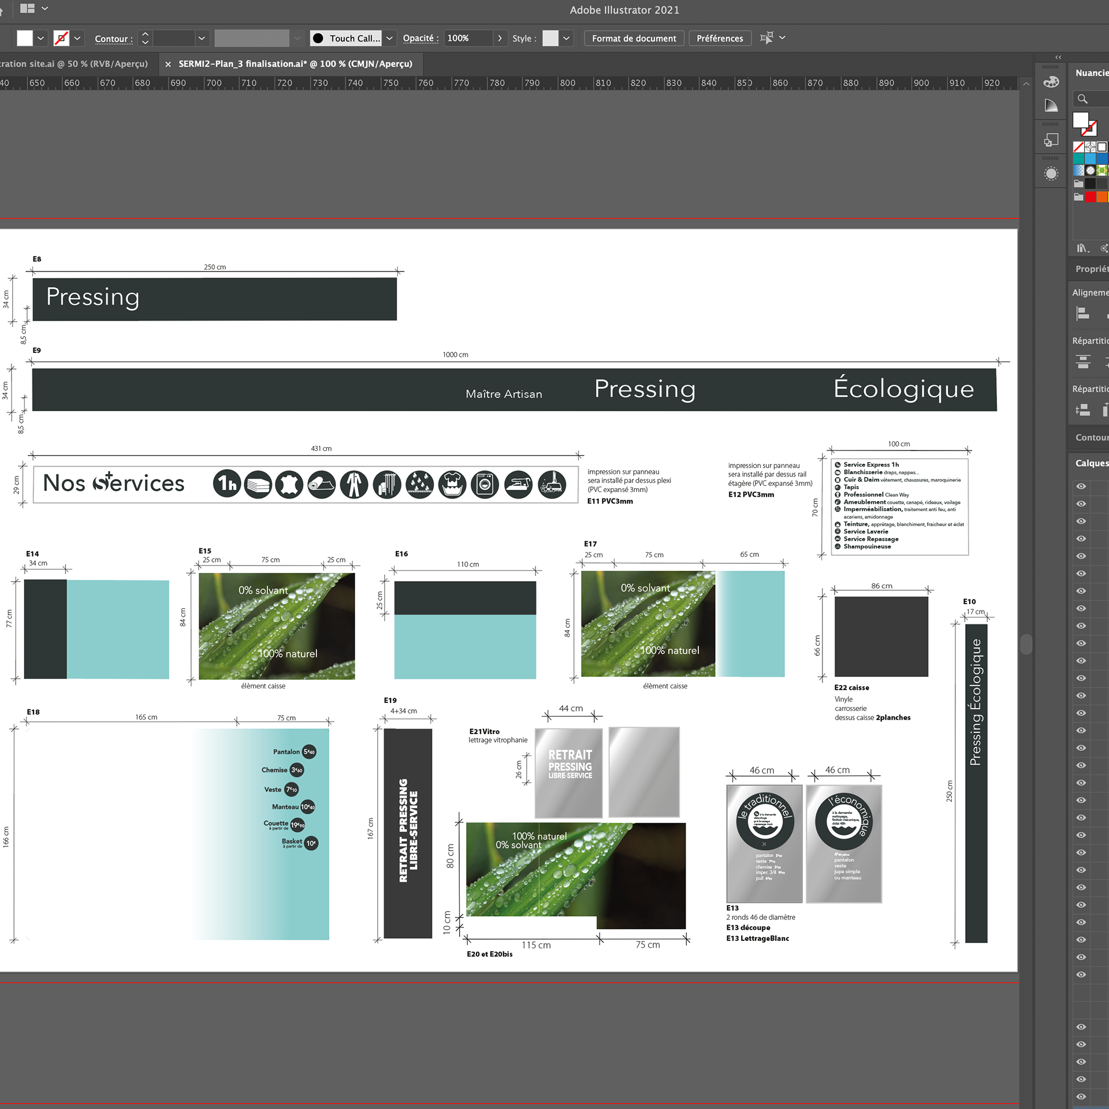This screenshot has height=1109, width=1109.
Task: Click the align-left icon in Alignement
Action: click(1083, 314)
